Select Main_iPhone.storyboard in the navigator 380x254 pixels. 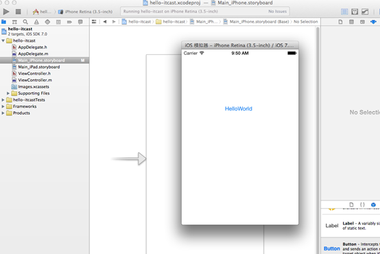(45, 60)
